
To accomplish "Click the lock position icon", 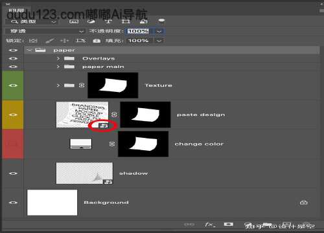I will [x=64, y=41].
